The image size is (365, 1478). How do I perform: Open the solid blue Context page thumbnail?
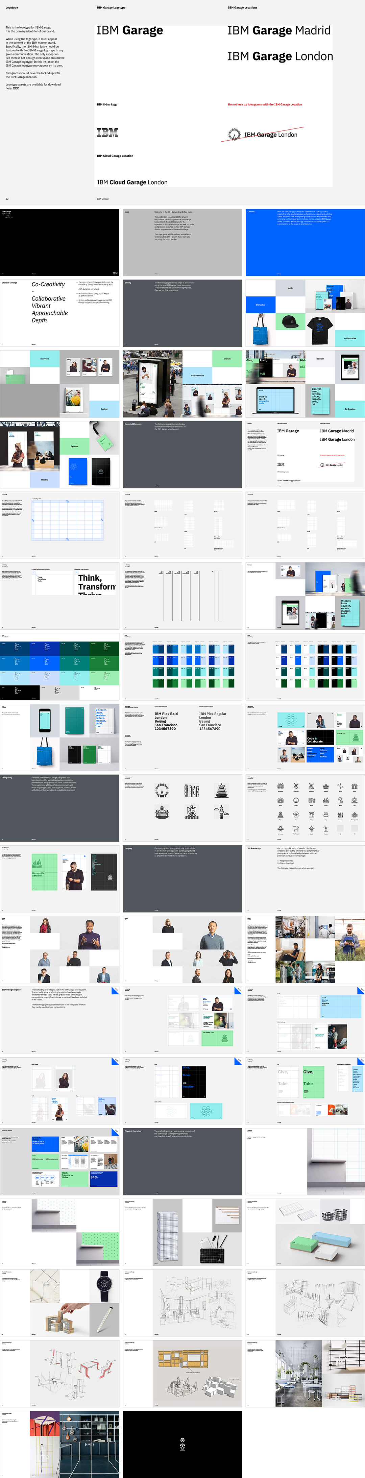pos(305,242)
